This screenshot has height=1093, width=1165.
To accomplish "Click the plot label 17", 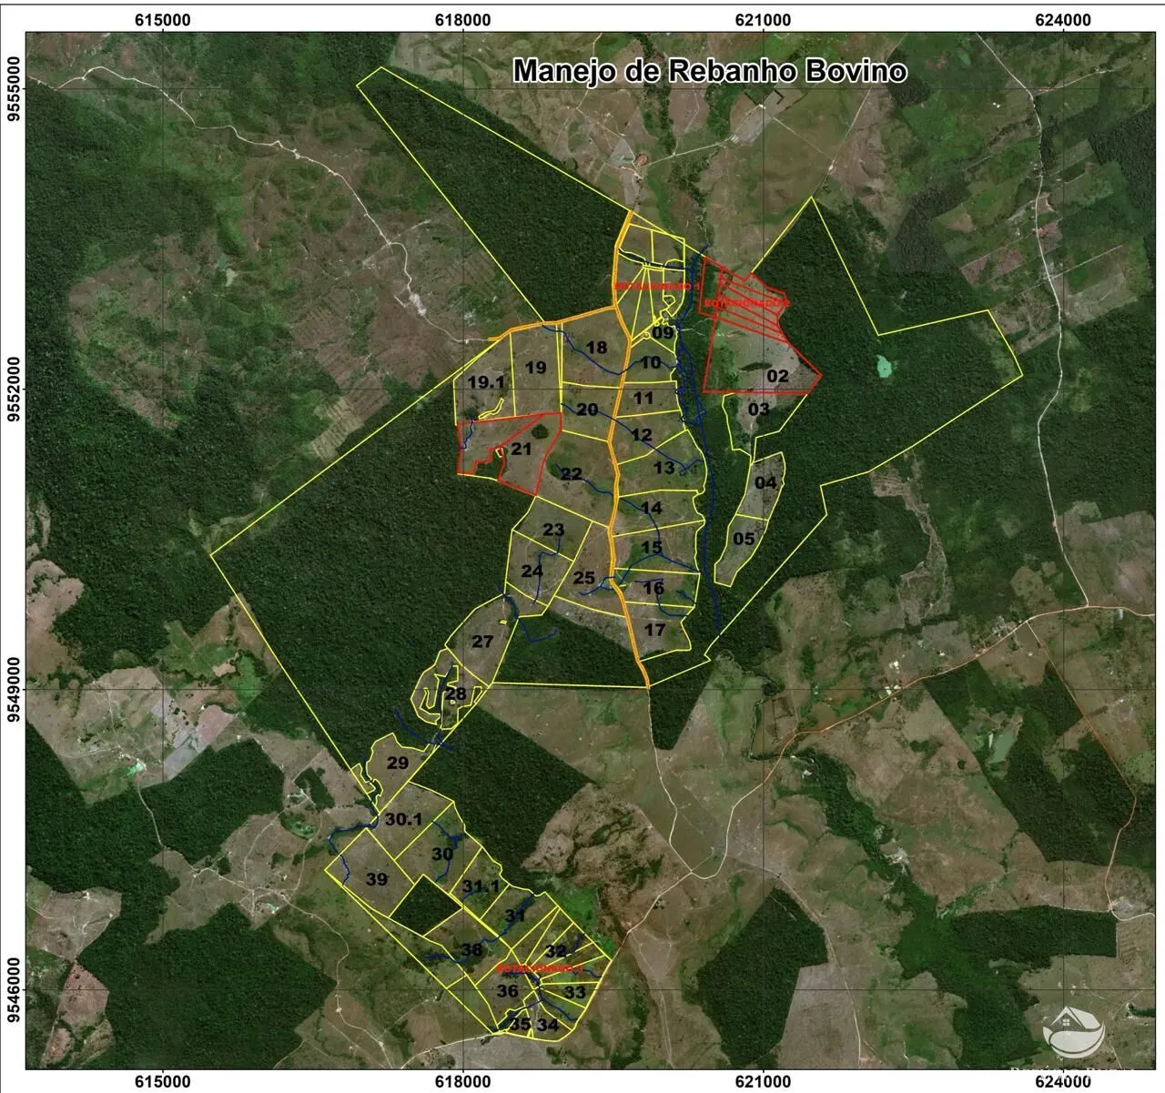I will 654,630.
